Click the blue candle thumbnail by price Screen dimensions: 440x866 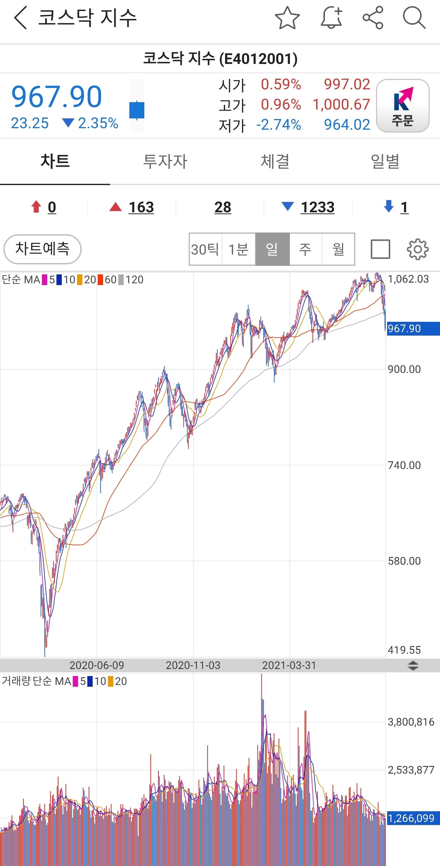click(137, 110)
